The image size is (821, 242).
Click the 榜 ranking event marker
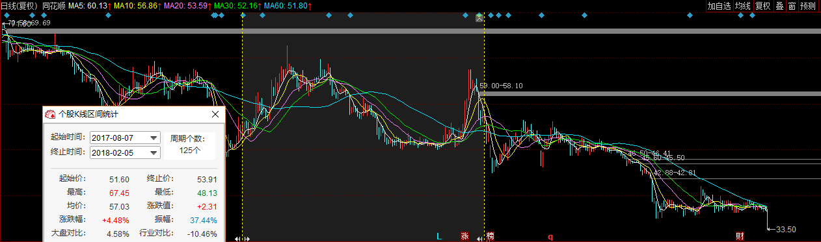(490, 236)
